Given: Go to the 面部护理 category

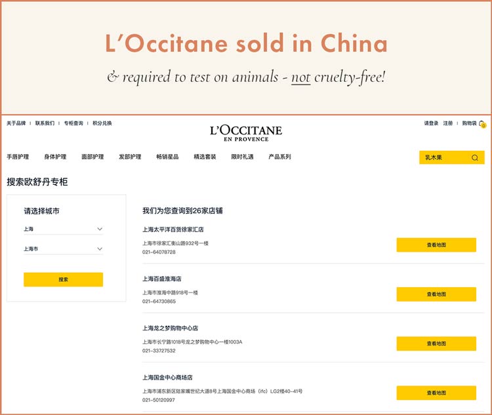Looking at the screenshot, I should point(92,157).
